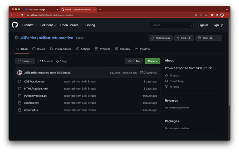Open the skillstruck-practice repository link
239x152 pixels.
pyautogui.click(x=56, y=38)
